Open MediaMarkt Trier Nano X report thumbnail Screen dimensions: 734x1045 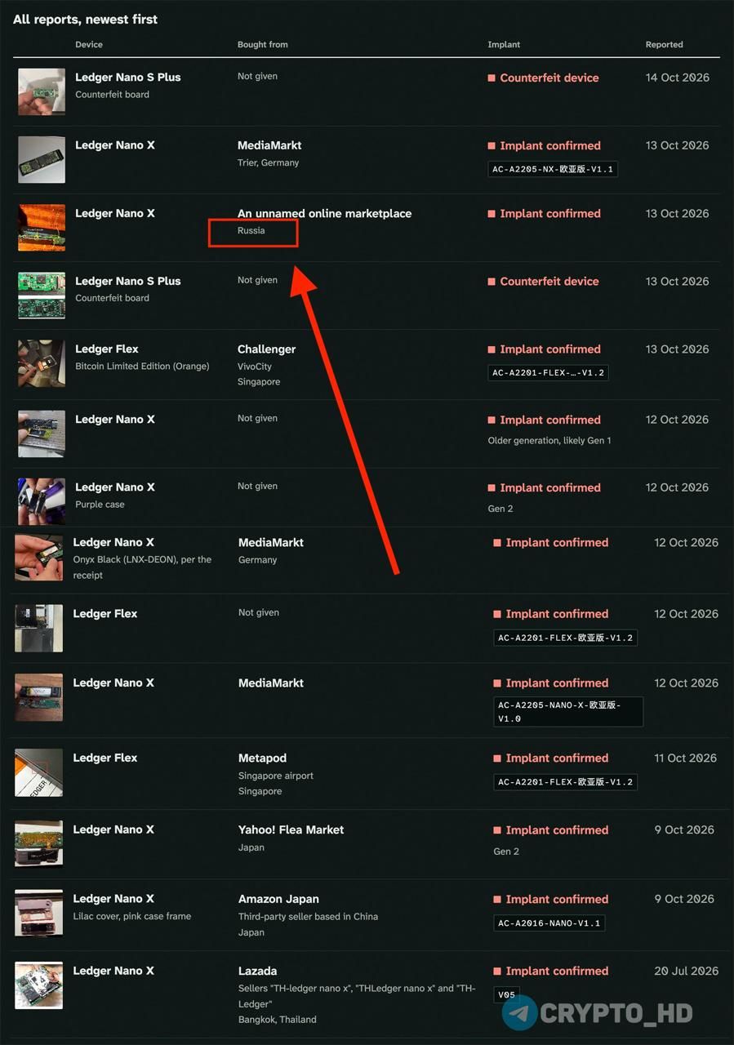(x=42, y=159)
